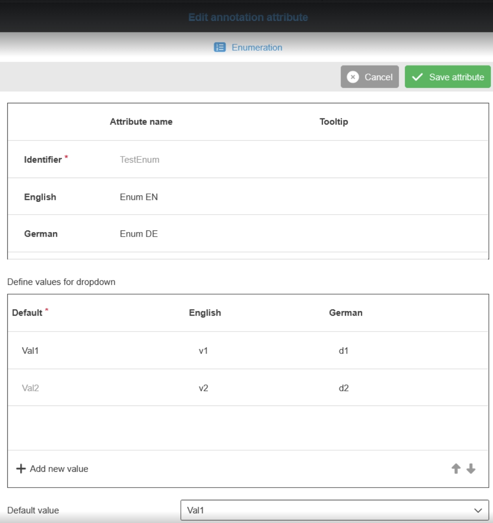Edit the Identifier field TestEnum
Screen dimensions: 493x523
(x=139, y=160)
